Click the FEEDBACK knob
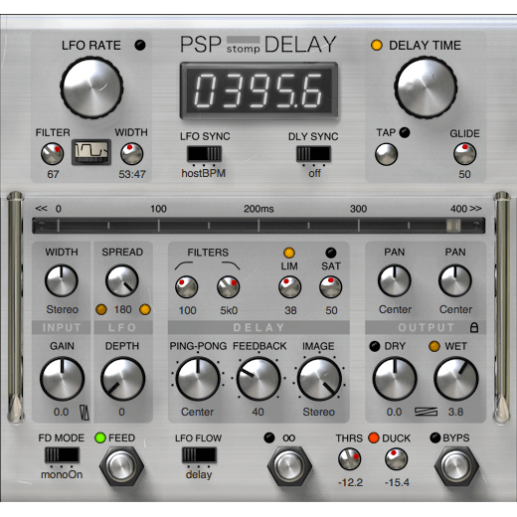This screenshot has height=517, width=517. tap(258, 379)
